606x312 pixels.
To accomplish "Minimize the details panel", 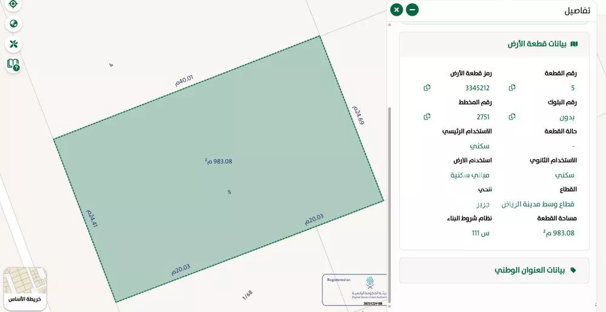I will [412, 10].
